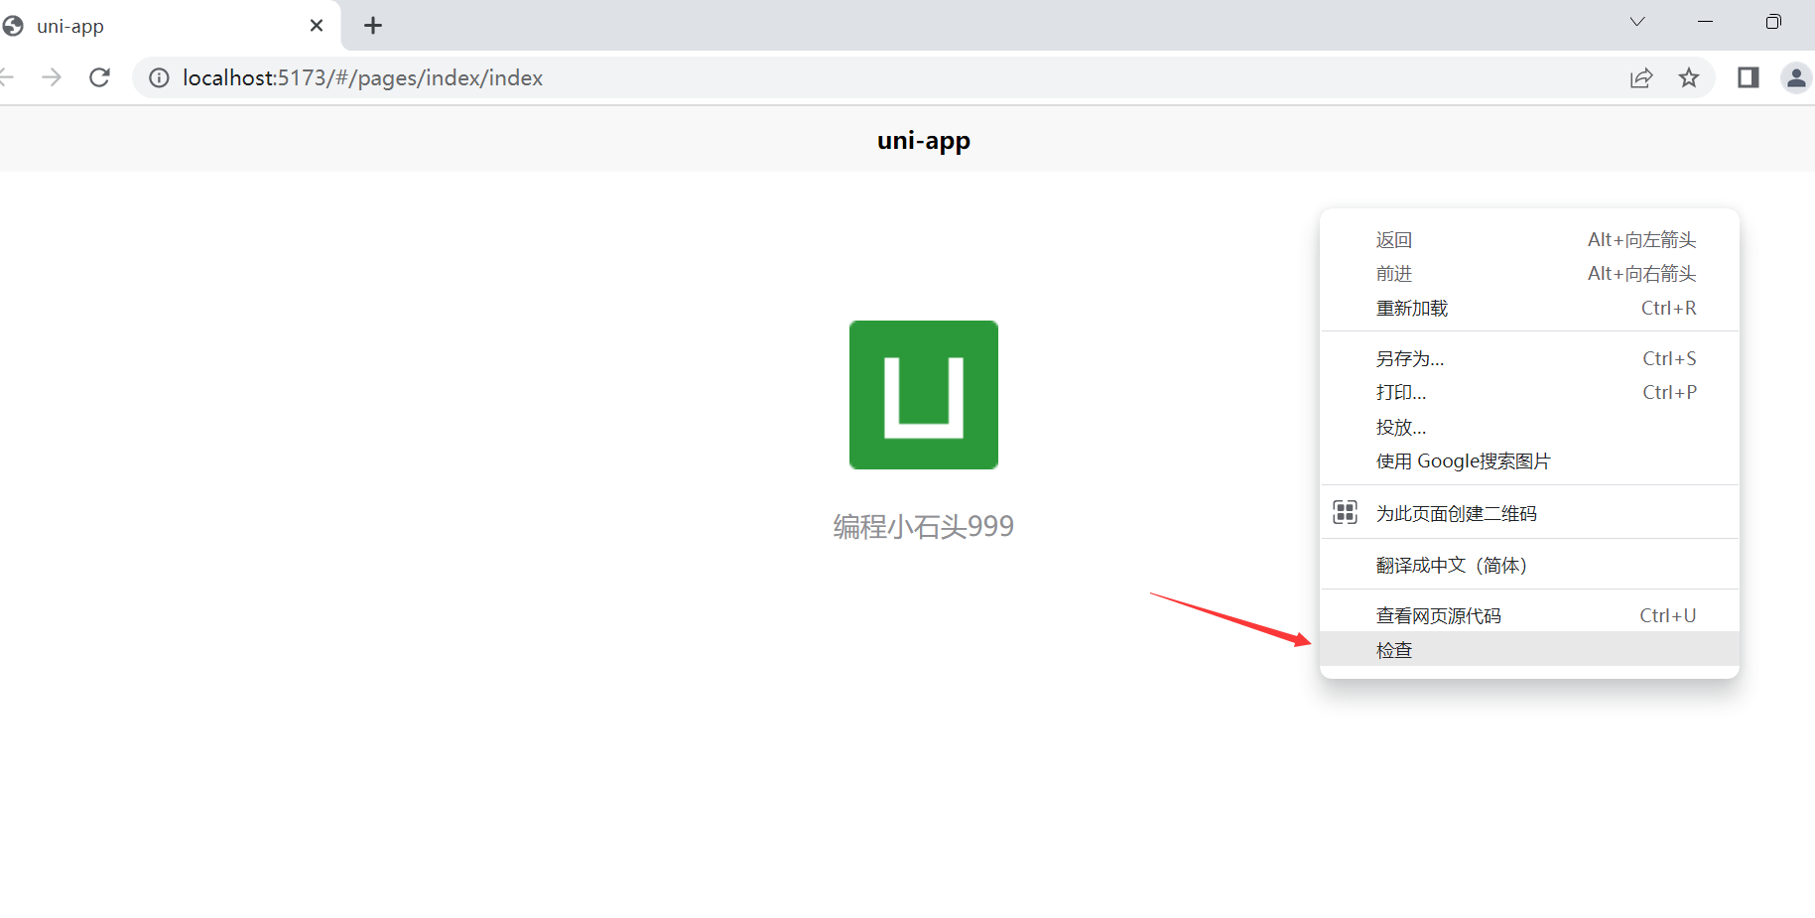The image size is (1815, 918).
Task: Choose 检查 to open DevTools
Action: 1529,650
